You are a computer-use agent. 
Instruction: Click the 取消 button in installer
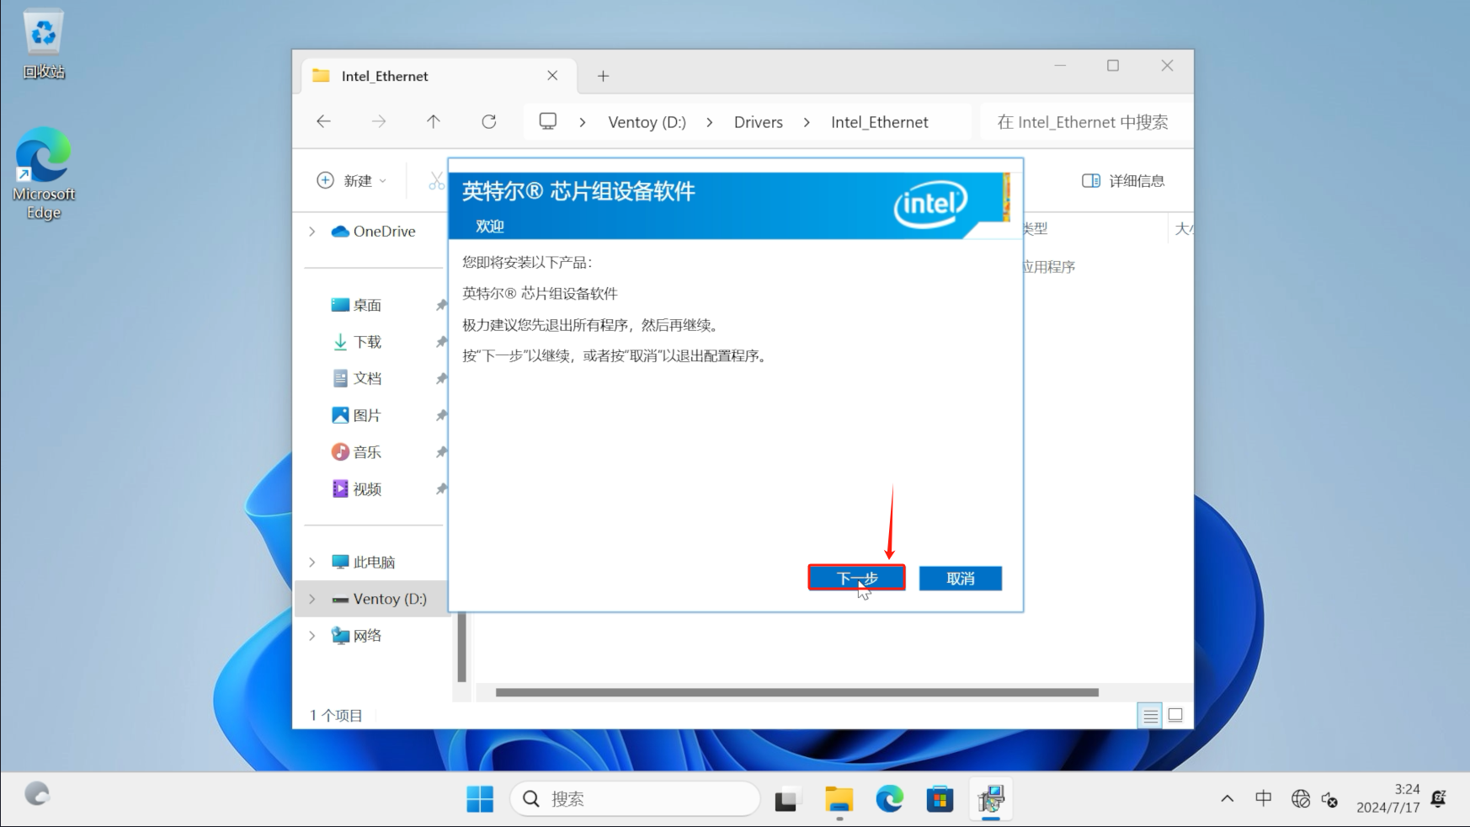pos(960,578)
